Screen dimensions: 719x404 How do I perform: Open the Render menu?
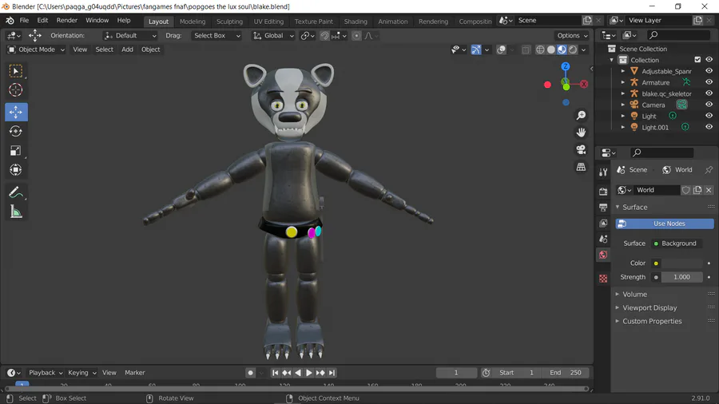click(x=67, y=21)
